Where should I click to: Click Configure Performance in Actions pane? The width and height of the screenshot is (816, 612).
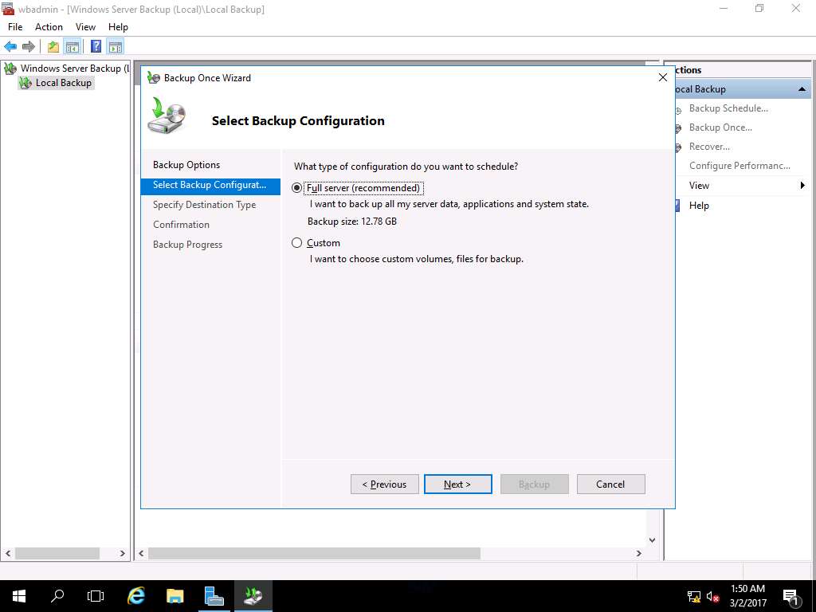pos(739,166)
